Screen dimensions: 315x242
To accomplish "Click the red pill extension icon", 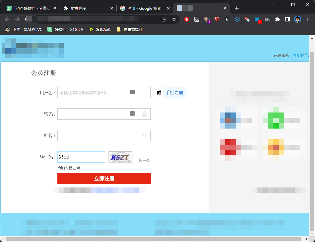I will 247,19.
